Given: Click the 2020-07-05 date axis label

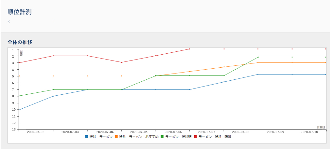Looking at the screenshot, I should click(139, 132).
